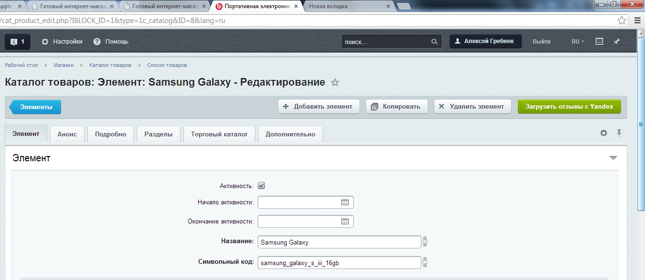Collapse the Элемент section with the triangle
Viewport: 645px width, 280px height.
[x=613, y=158]
